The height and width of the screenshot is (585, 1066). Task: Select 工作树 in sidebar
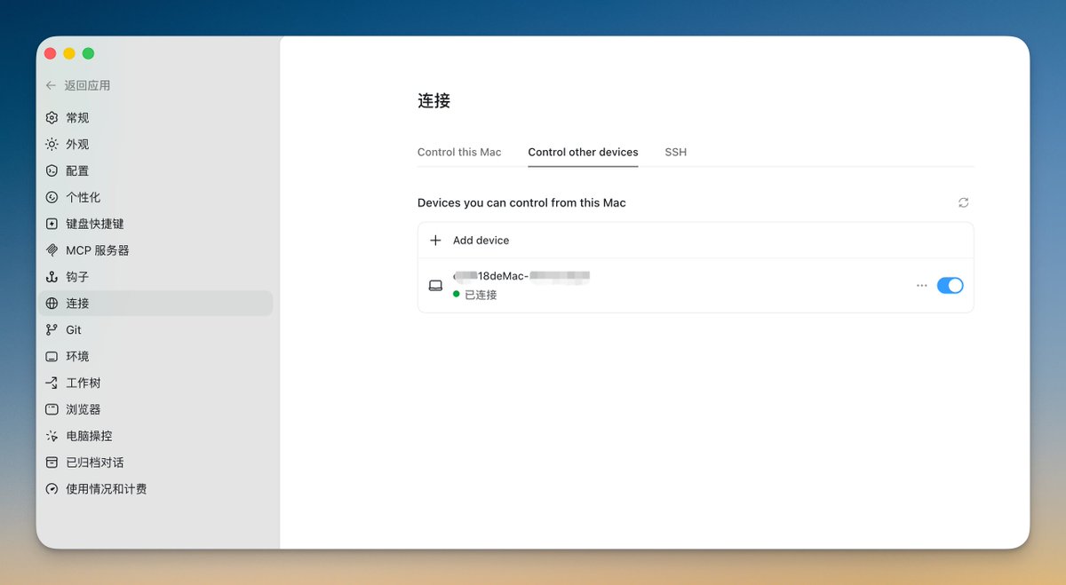[x=155, y=383]
